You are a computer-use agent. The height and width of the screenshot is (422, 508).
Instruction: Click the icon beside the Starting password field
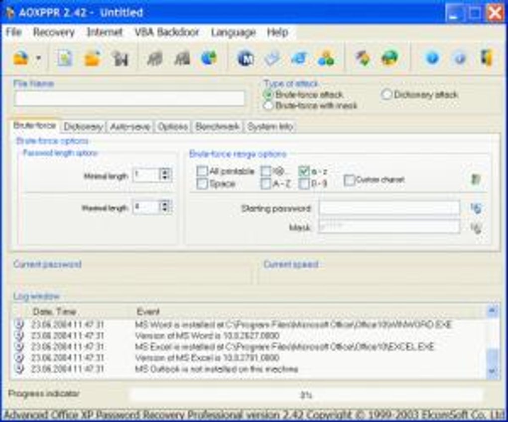(x=476, y=208)
